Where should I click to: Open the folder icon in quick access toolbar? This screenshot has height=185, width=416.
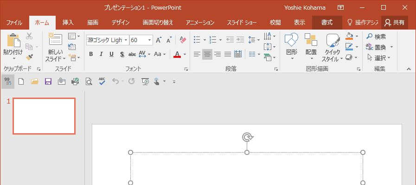pyautogui.click(x=34, y=81)
